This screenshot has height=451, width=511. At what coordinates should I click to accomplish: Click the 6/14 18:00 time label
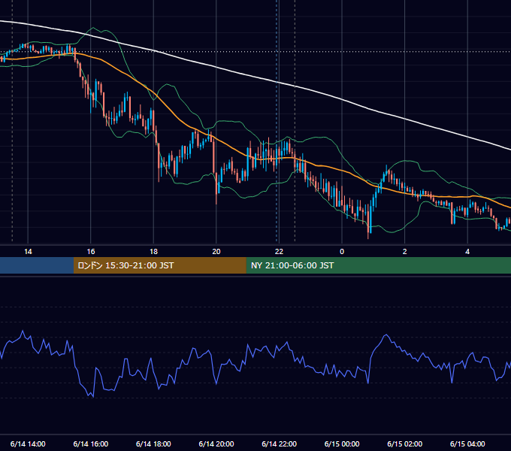153,443
